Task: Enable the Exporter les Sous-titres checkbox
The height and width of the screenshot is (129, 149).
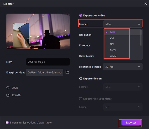Action: coord(80,99)
